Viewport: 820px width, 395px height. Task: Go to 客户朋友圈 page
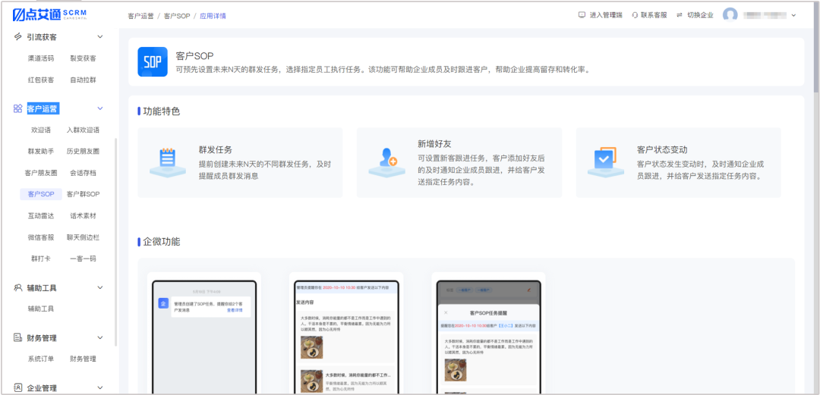[41, 173]
